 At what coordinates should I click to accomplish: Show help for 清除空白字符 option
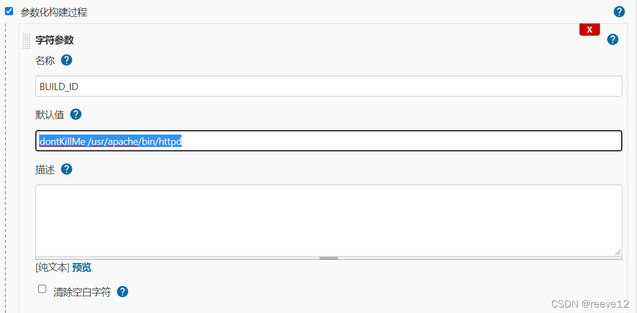coord(123,292)
